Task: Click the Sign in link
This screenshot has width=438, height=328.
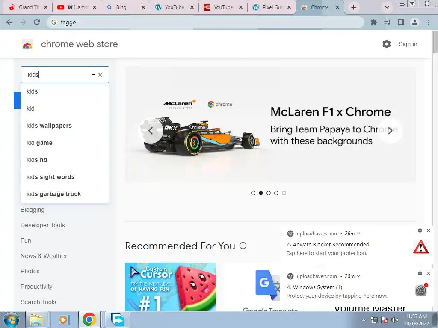Action: click(x=408, y=44)
